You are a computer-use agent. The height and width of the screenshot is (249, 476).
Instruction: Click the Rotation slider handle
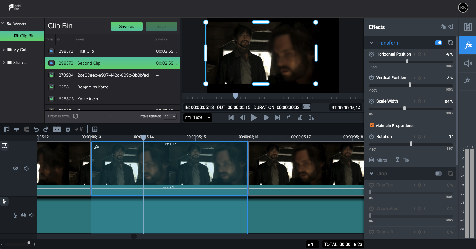pyautogui.click(x=411, y=144)
